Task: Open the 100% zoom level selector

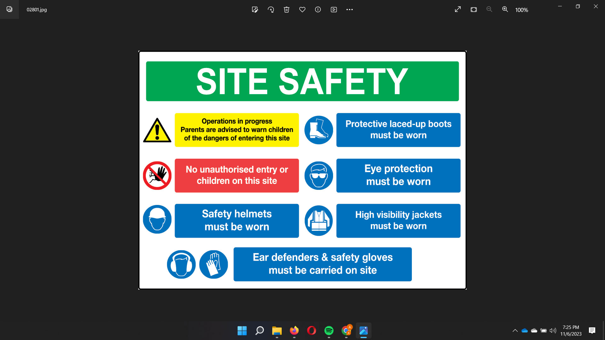Action: click(522, 10)
